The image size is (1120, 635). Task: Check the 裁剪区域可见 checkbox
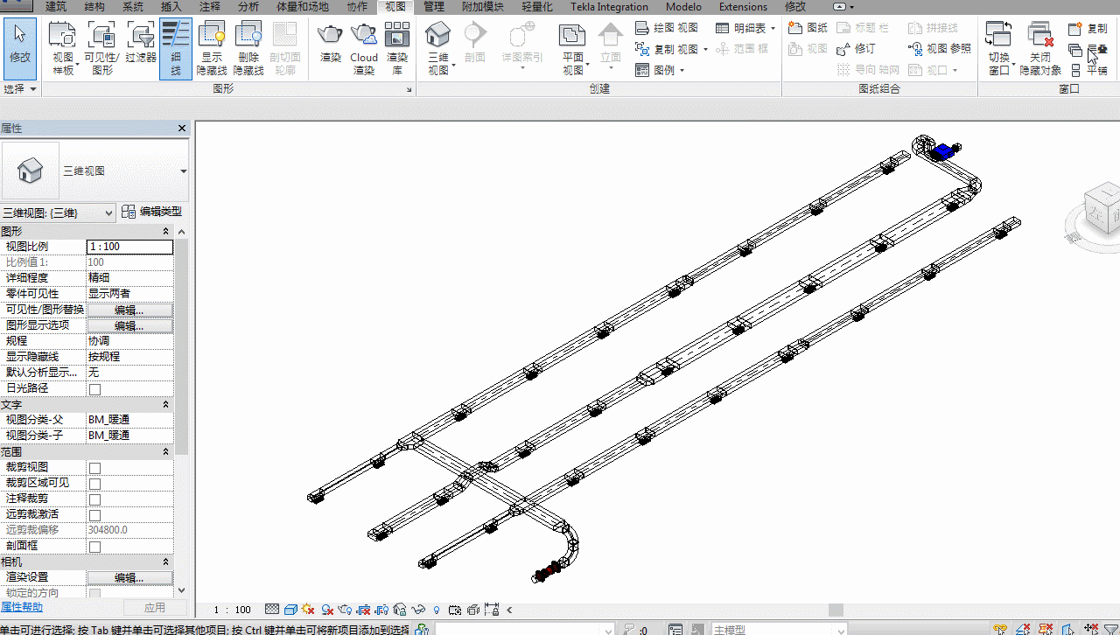coord(94,484)
